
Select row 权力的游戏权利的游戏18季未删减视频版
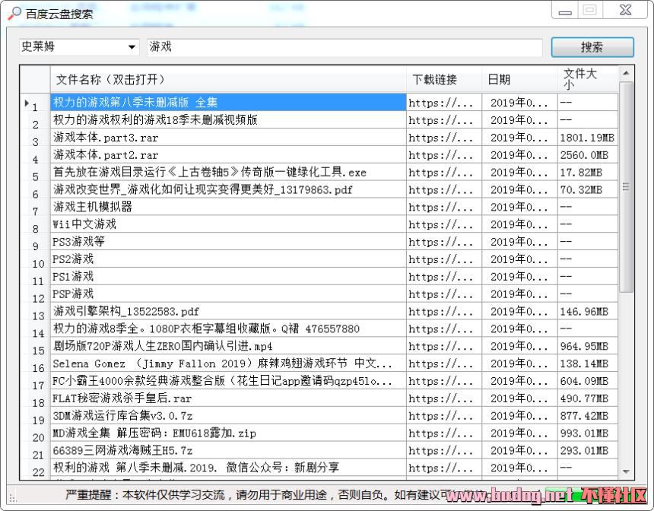click(228, 119)
